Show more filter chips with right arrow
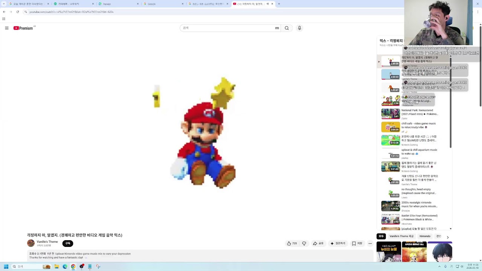 tap(448, 237)
